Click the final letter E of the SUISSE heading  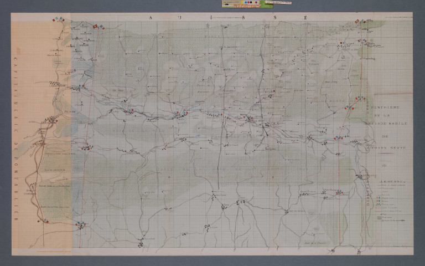point(305,18)
